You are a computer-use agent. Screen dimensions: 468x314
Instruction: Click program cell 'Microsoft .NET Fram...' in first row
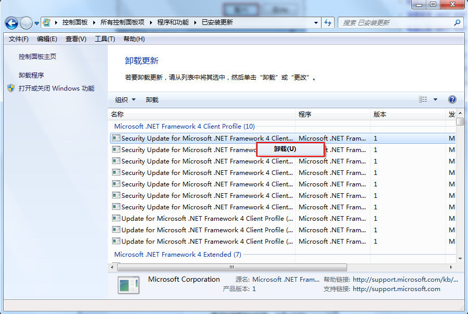pos(332,139)
